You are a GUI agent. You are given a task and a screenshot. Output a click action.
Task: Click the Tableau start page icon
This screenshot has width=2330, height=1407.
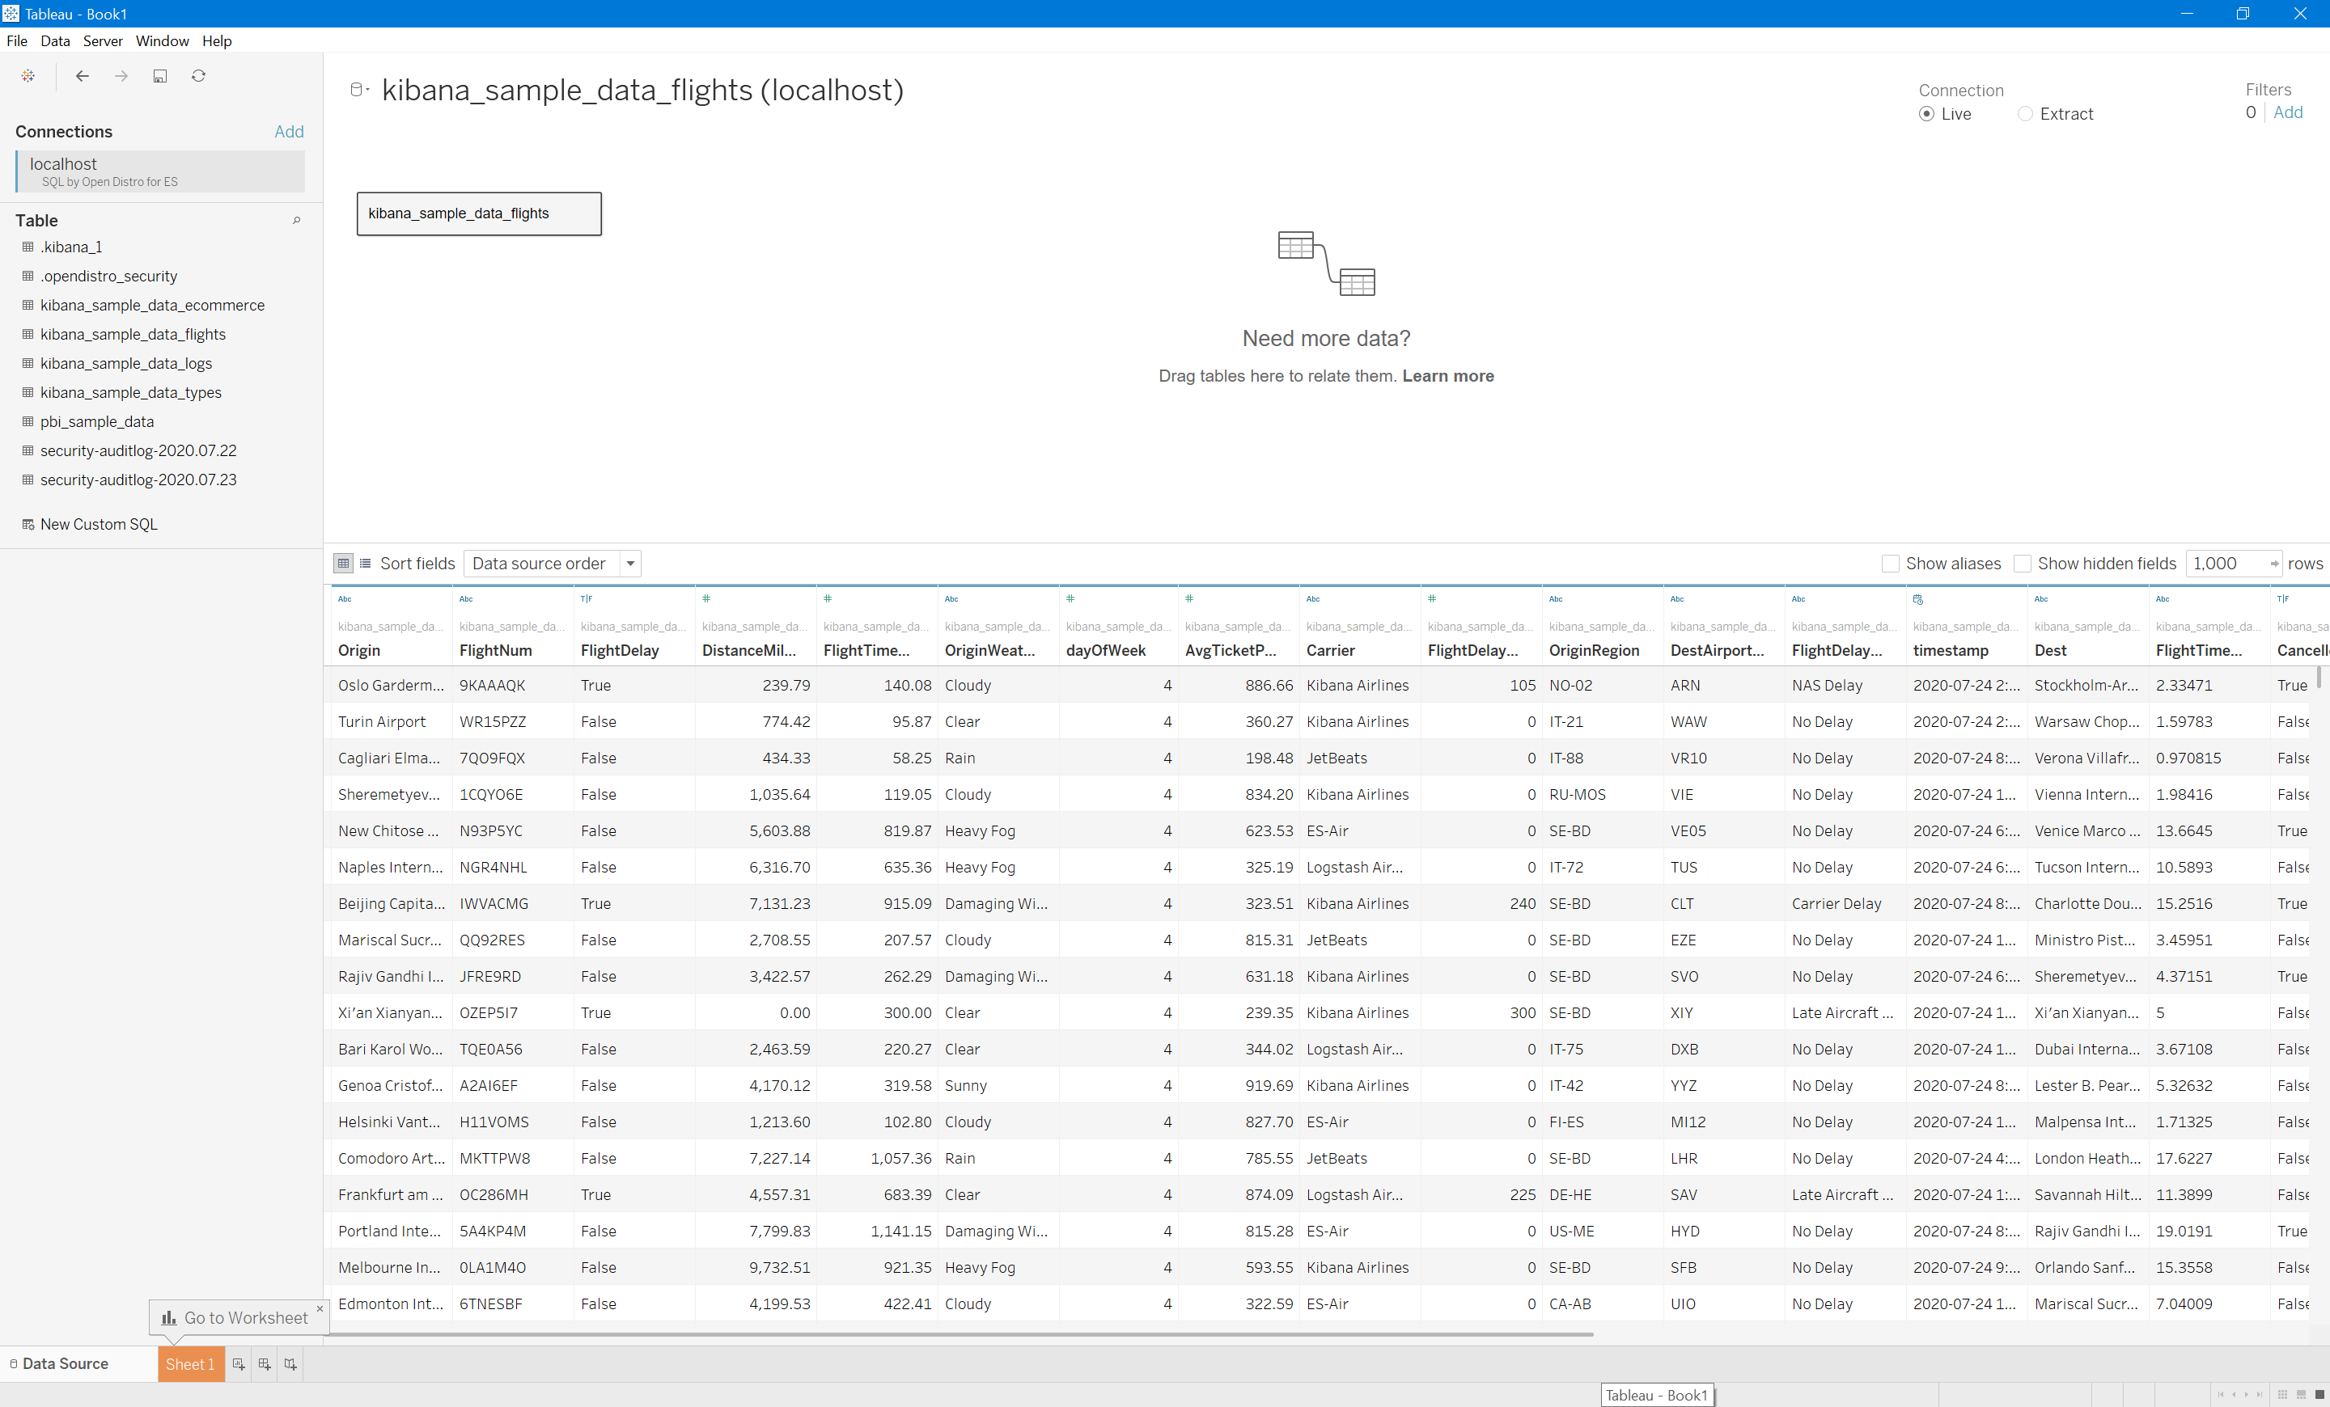pos(28,75)
